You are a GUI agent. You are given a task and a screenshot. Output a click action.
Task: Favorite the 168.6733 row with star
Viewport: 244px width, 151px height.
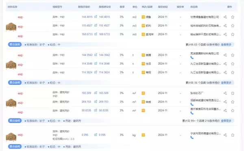point(233,35)
